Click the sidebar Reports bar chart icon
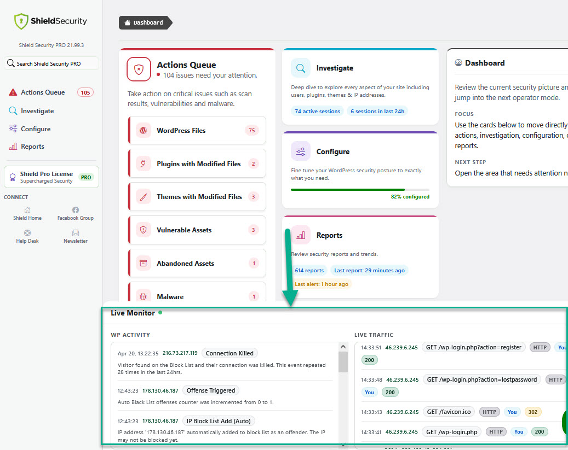The image size is (568, 450). [13, 147]
